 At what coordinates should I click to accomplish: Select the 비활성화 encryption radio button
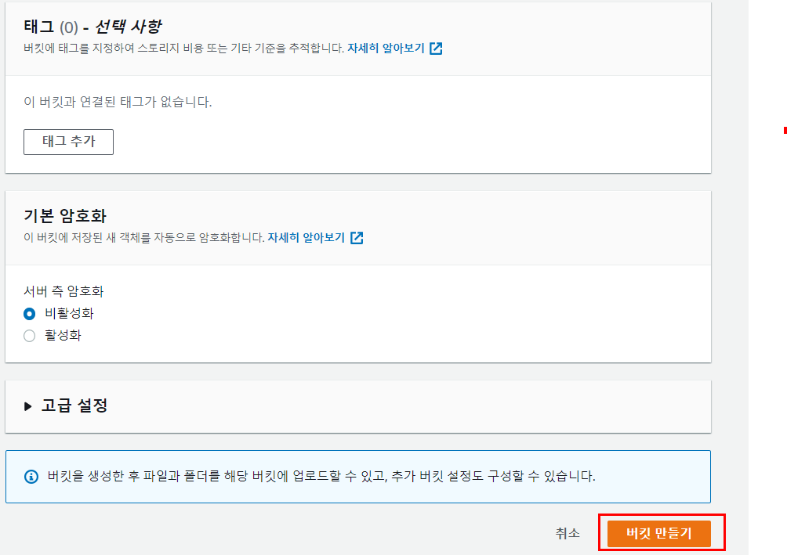click(x=30, y=314)
